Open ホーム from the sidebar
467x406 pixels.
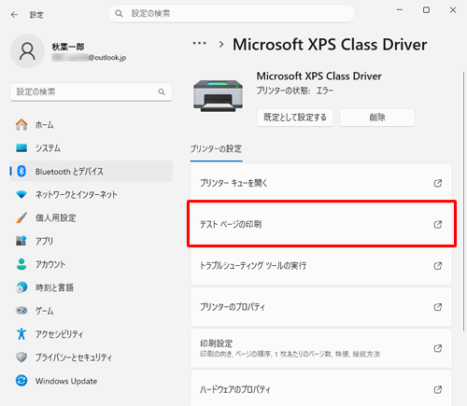coord(92,125)
